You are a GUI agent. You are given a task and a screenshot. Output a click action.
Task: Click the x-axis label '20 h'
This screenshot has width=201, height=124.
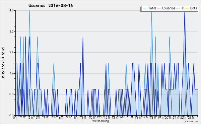[168, 118]
